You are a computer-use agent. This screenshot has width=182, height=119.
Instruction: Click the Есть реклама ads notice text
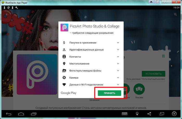point(133,79)
